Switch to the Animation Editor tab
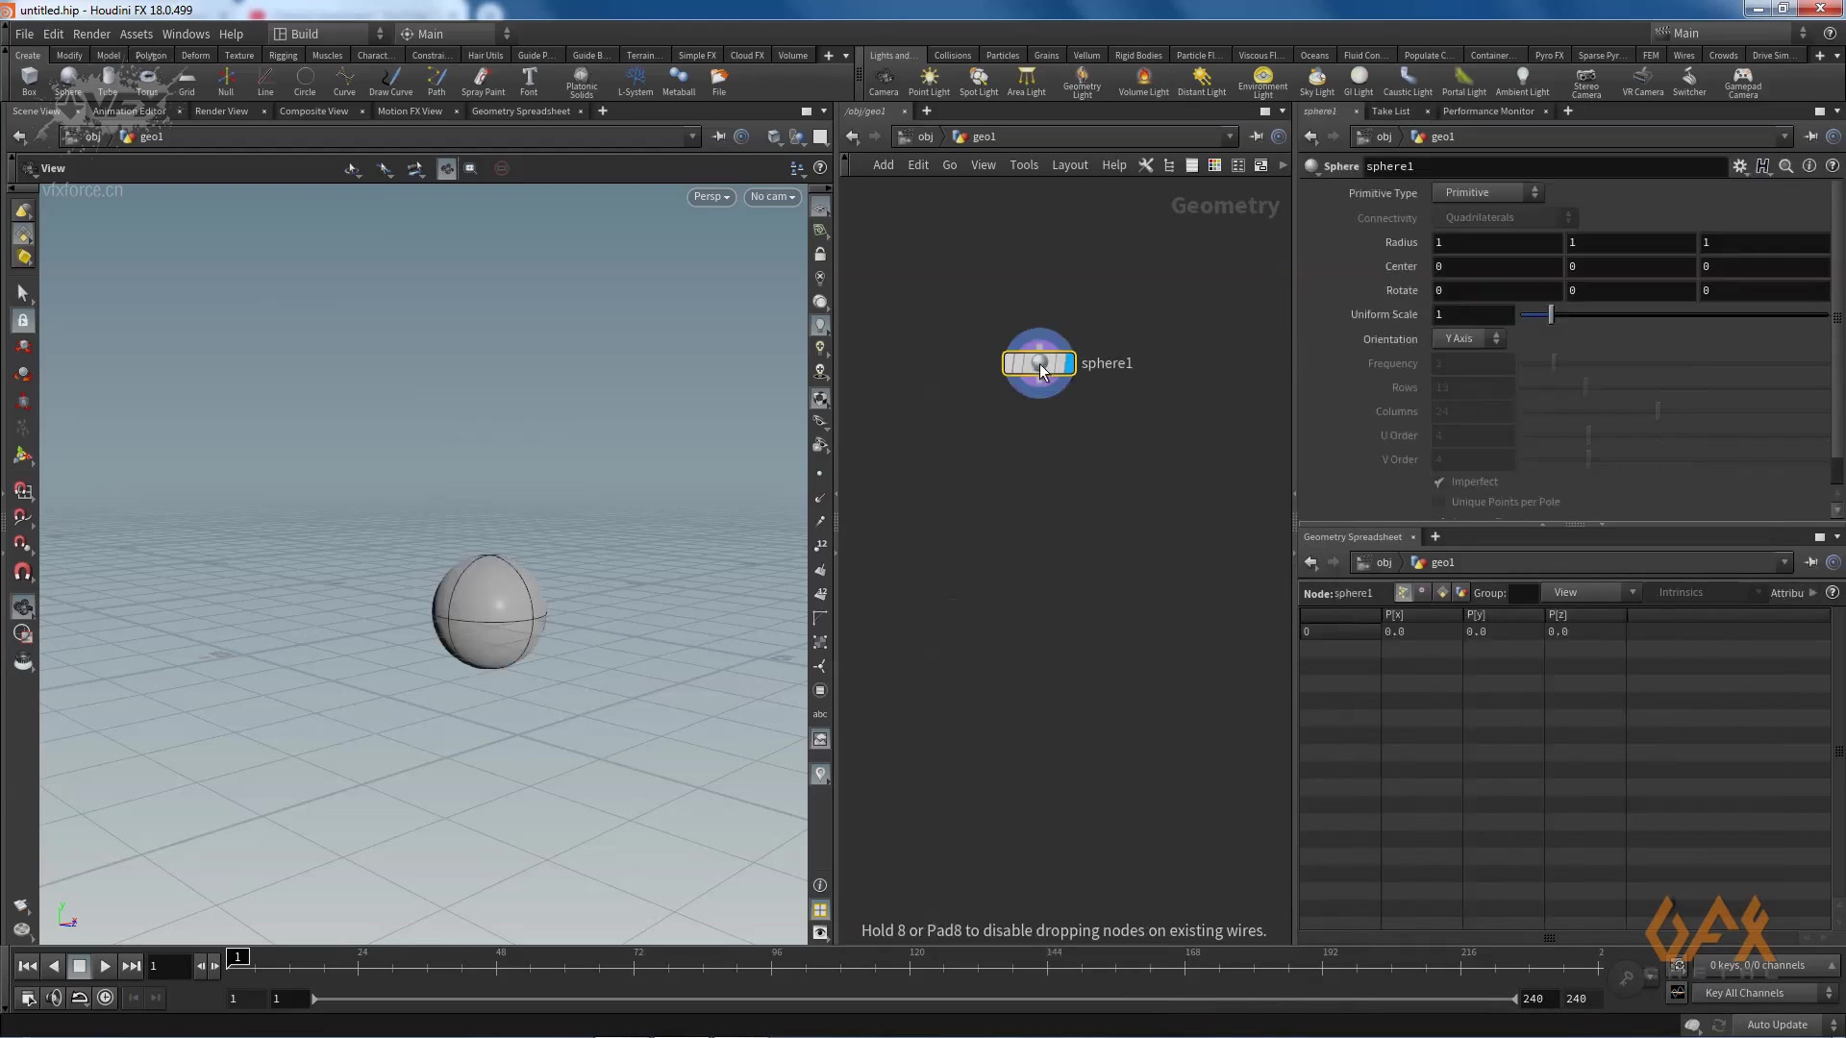1846x1038 pixels. pos(130,111)
